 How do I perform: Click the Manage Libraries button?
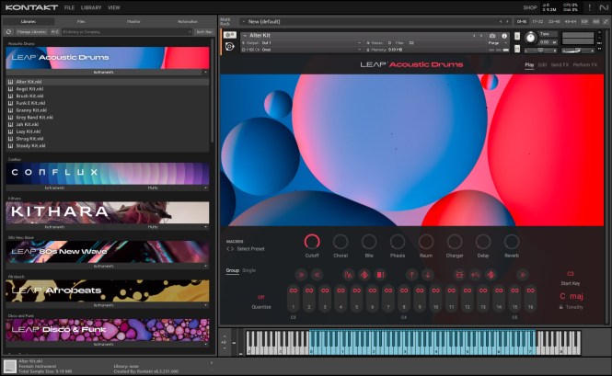coord(32,31)
